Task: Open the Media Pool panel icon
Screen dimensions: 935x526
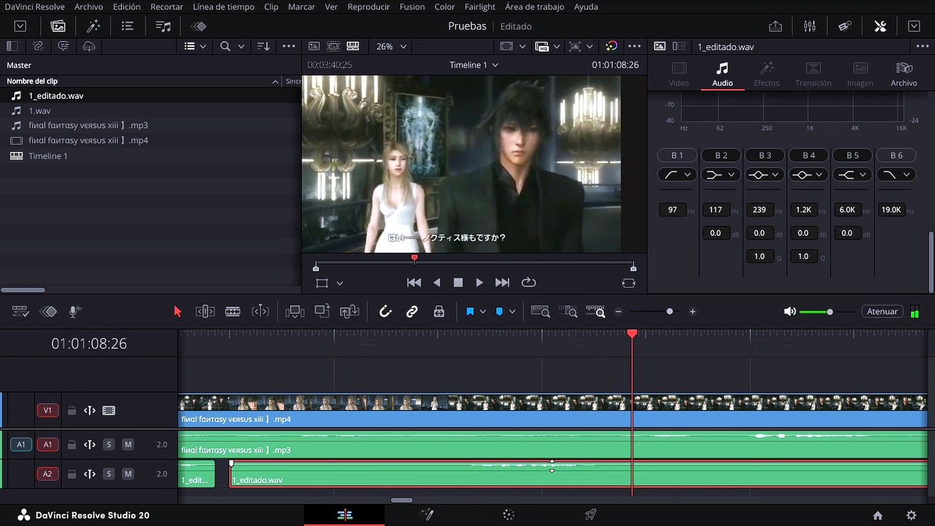Action: [58, 26]
